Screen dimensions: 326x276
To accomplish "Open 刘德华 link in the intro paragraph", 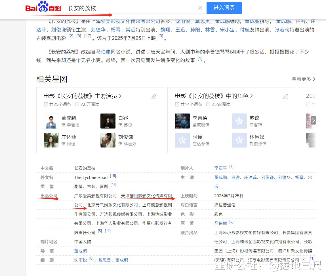I will tap(98, 30).
